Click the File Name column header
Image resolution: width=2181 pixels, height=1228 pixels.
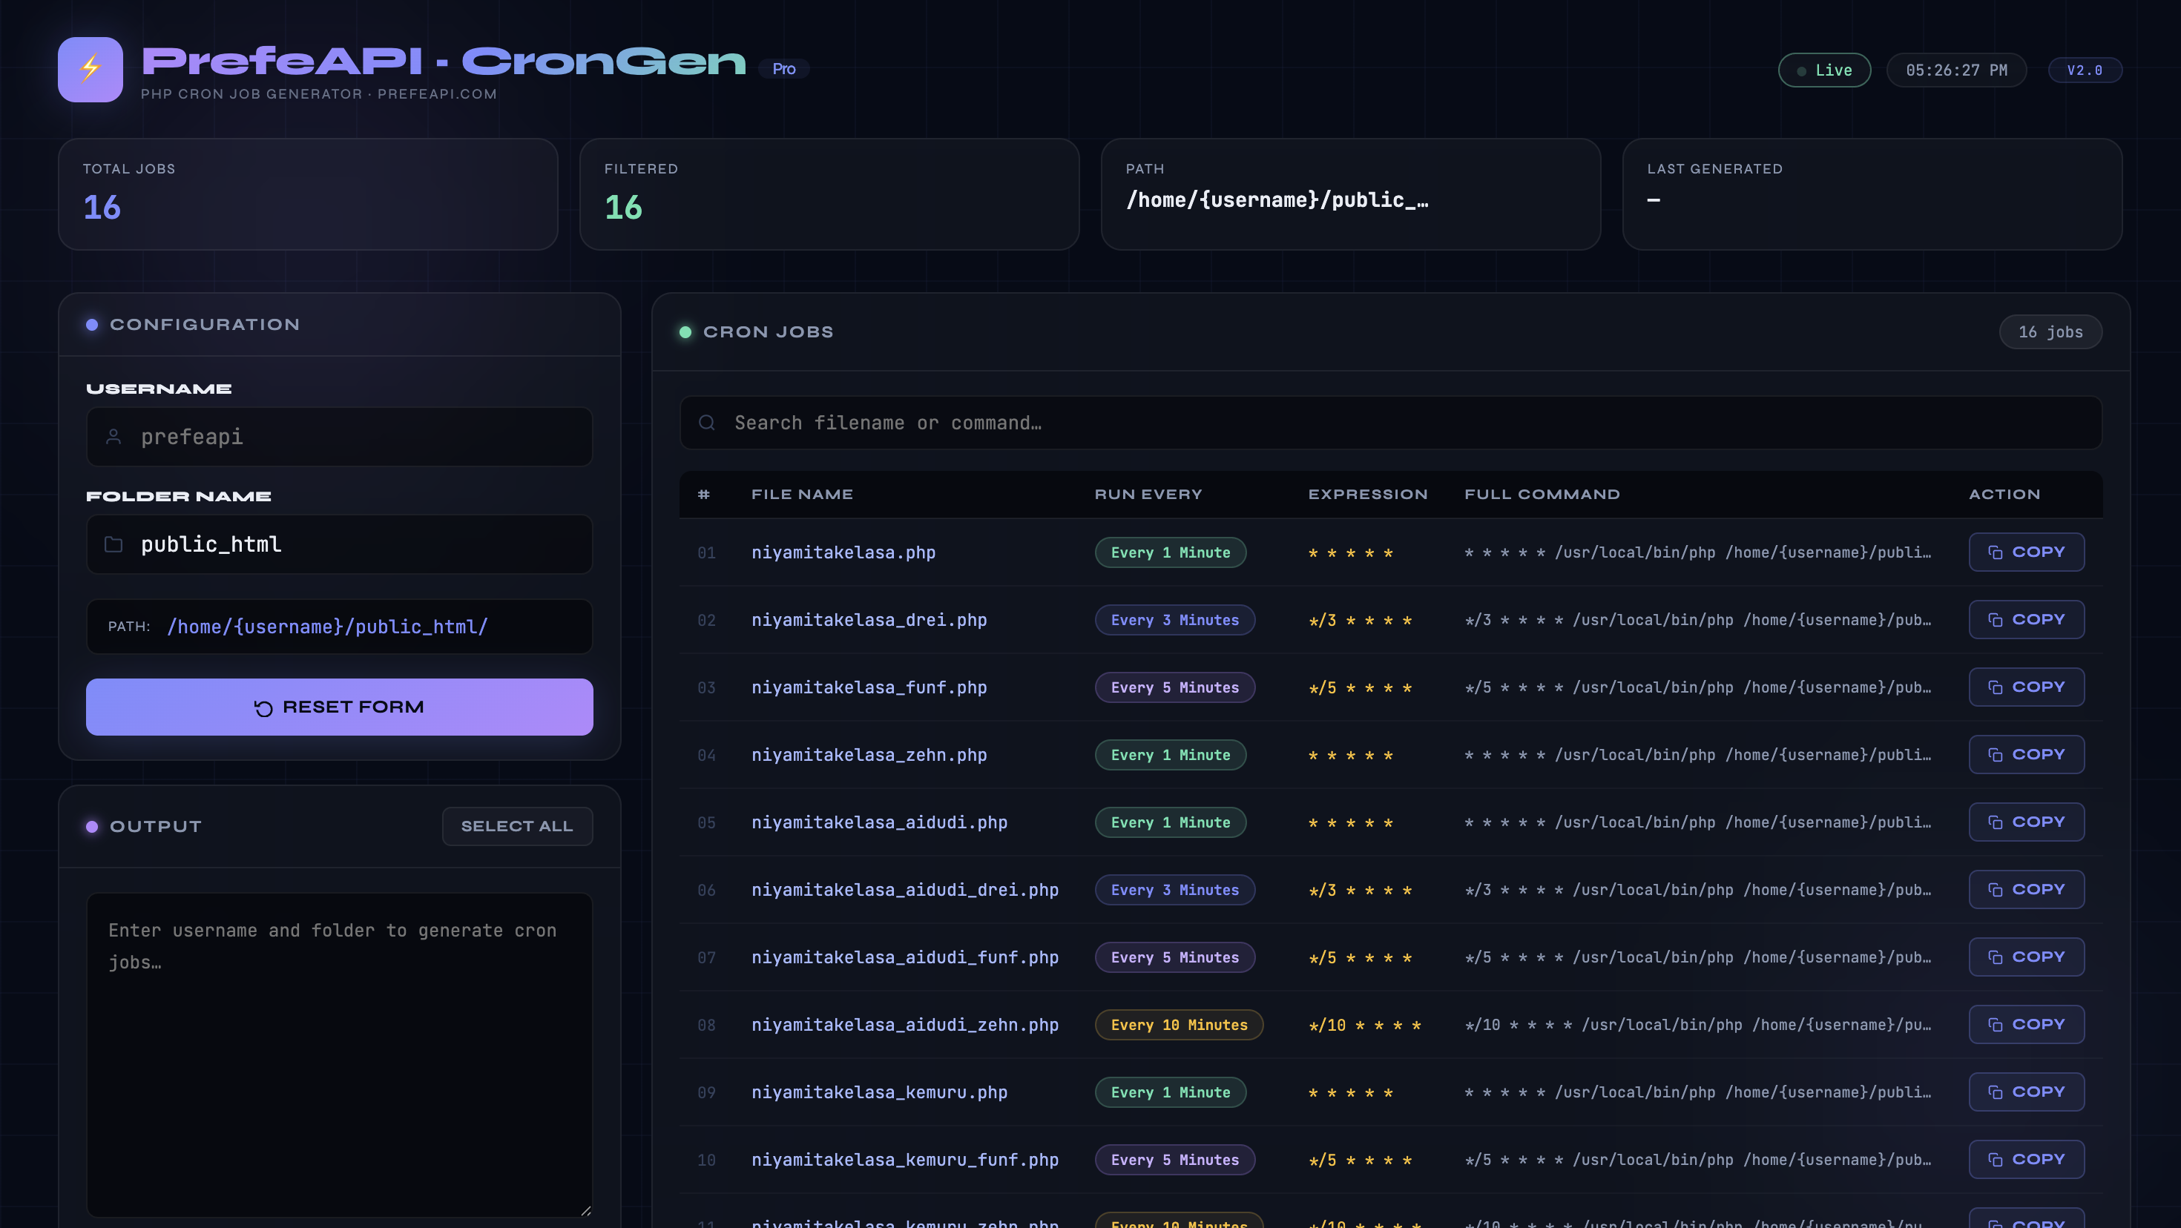tap(802, 495)
